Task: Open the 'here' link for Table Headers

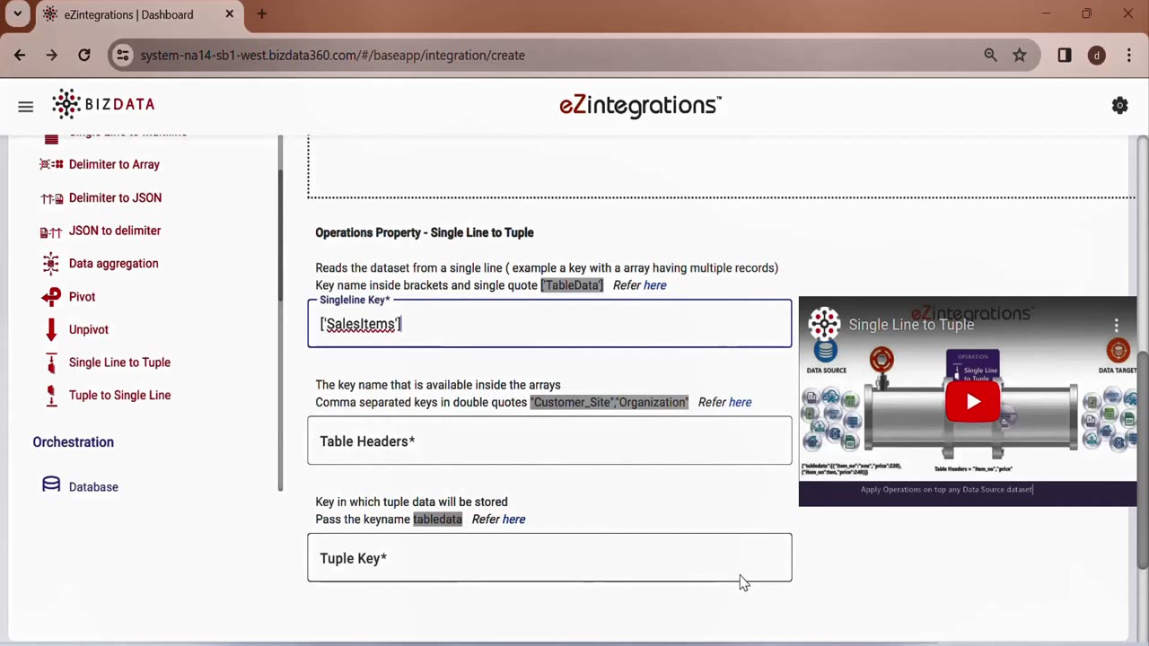Action: [x=740, y=403]
